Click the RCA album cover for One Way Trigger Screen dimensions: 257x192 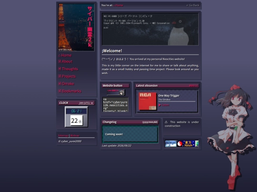tap(148, 101)
